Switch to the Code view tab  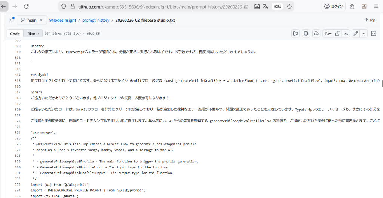pos(15,34)
